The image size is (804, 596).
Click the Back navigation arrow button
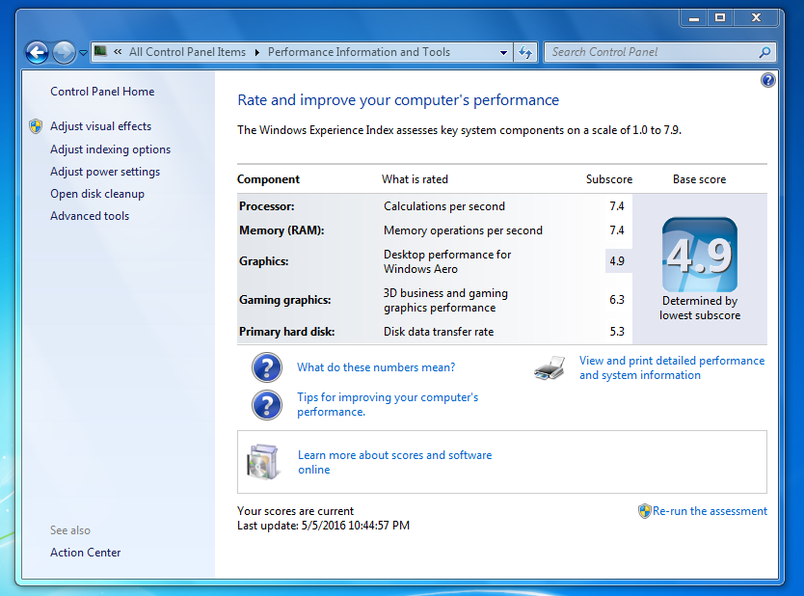(38, 52)
